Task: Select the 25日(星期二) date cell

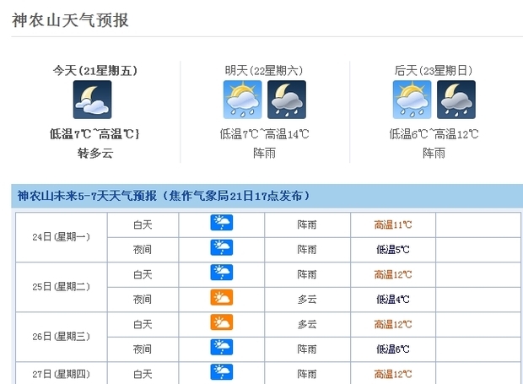Action: click(x=61, y=287)
